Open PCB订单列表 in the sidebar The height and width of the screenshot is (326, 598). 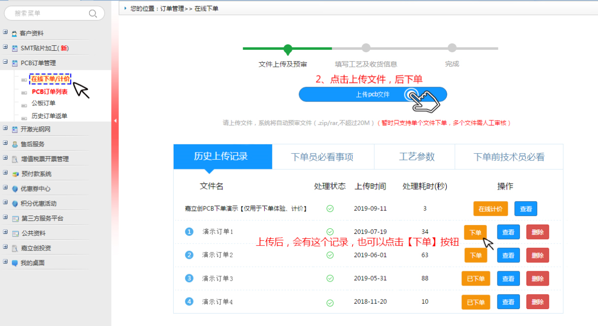(50, 92)
